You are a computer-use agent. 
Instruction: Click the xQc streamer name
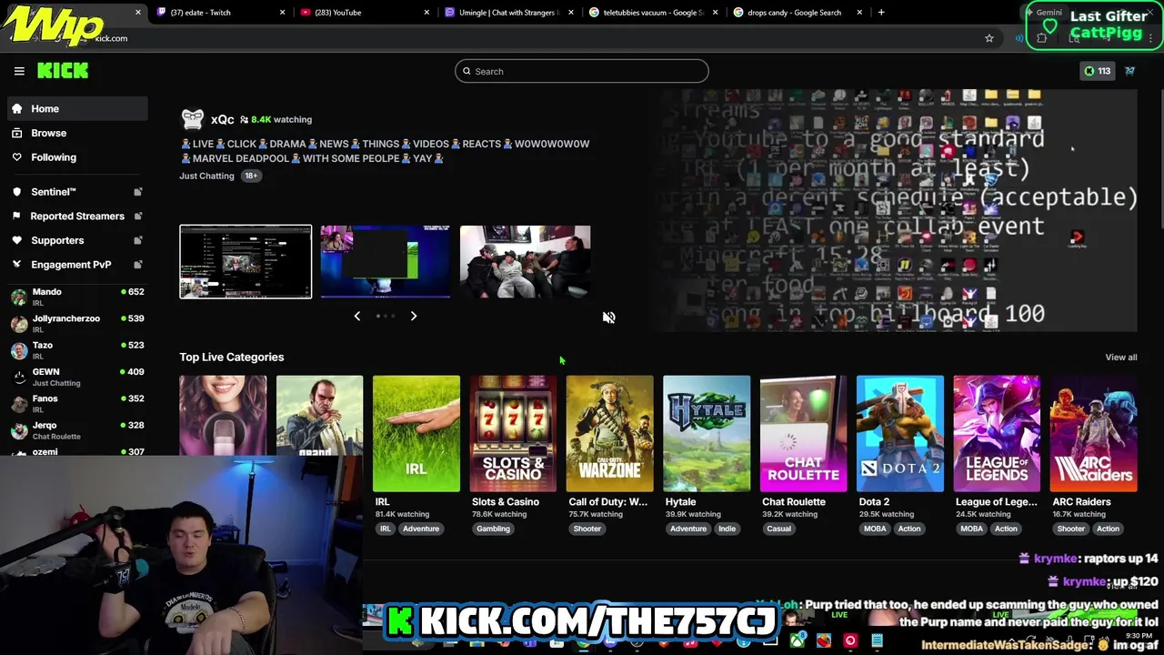[222, 119]
